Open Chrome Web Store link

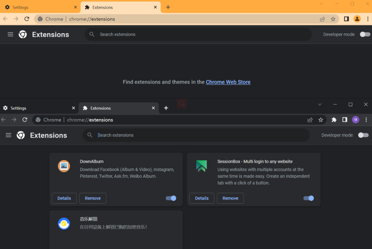[x=228, y=82]
